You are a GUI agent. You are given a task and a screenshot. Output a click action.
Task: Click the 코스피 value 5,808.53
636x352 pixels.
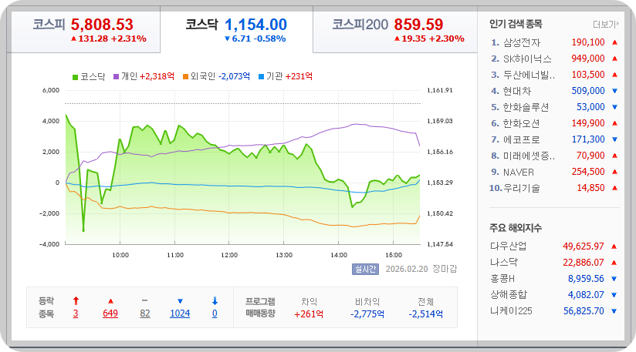coord(102,25)
